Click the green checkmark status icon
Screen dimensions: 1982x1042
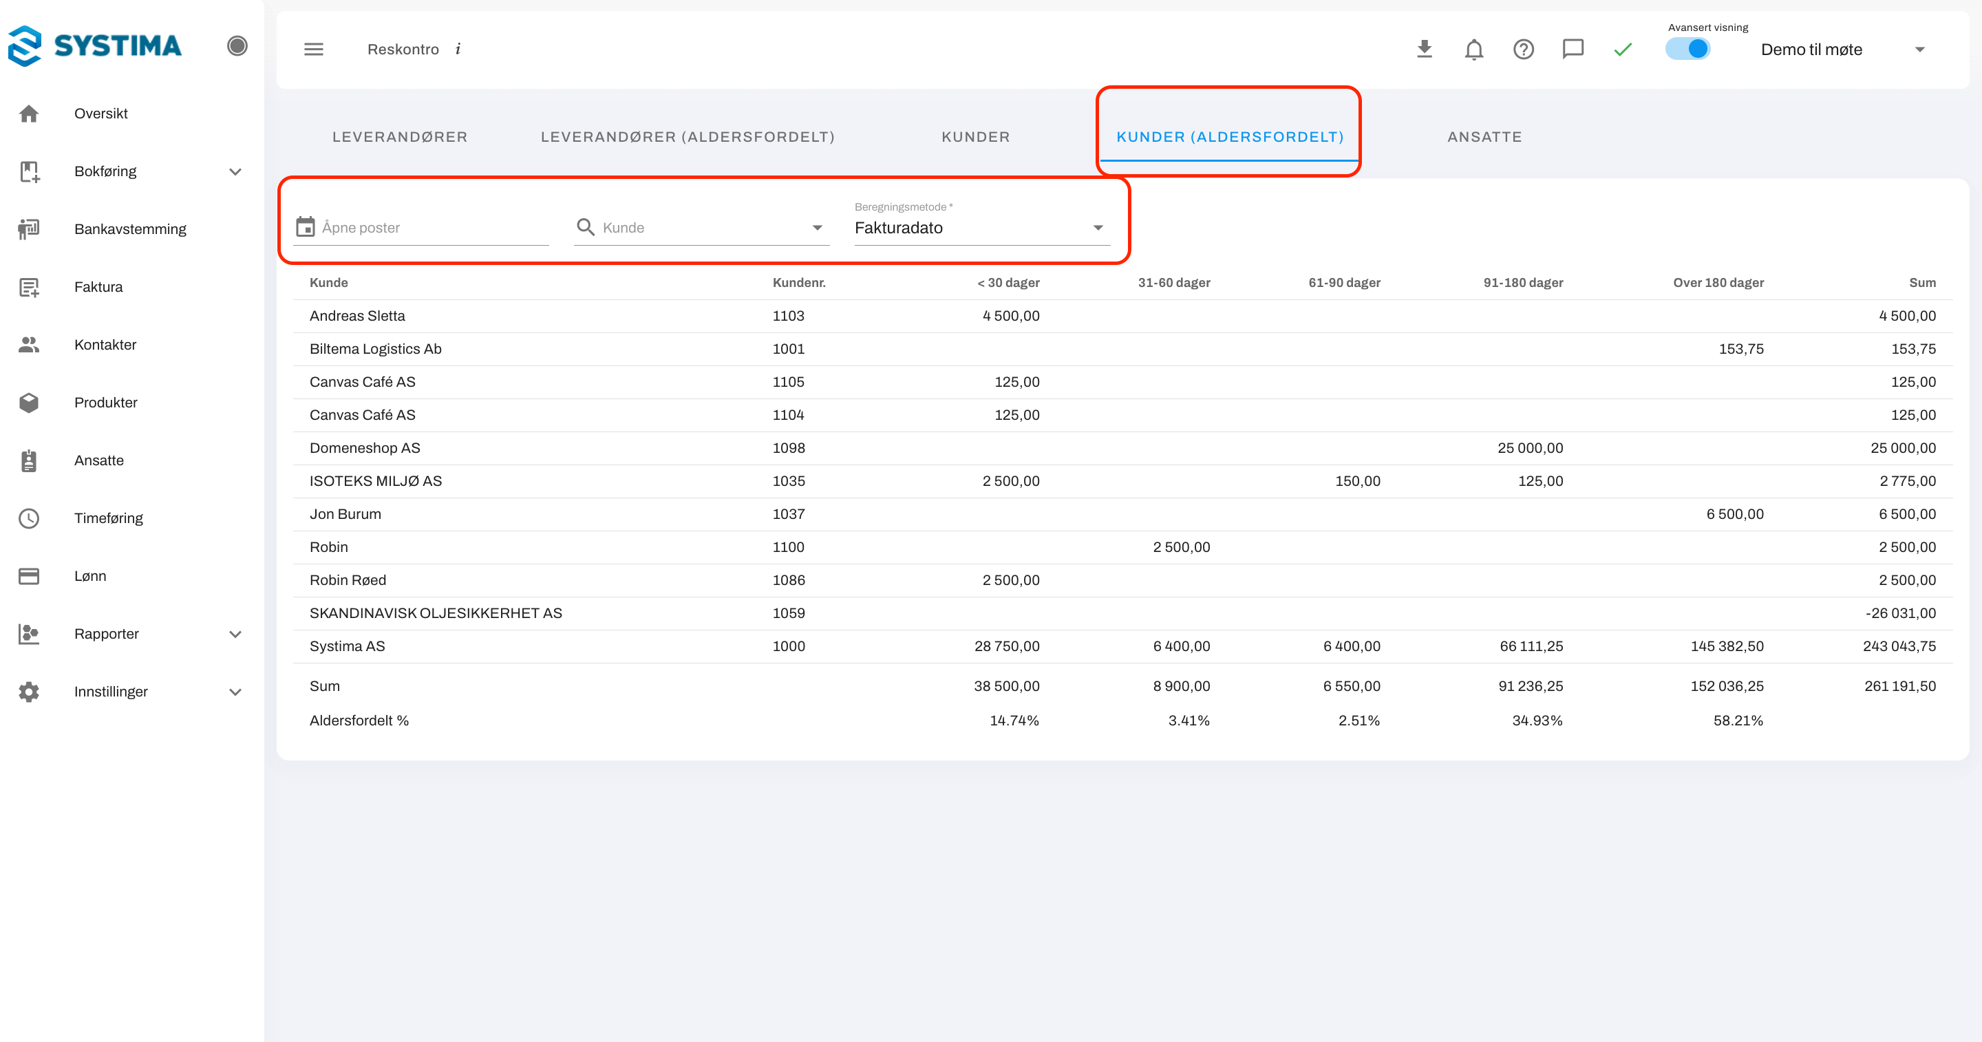click(x=1623, y=50)
